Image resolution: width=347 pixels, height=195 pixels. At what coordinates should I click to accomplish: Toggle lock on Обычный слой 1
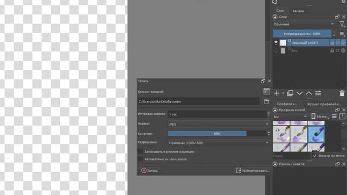(x=332, y=43)
